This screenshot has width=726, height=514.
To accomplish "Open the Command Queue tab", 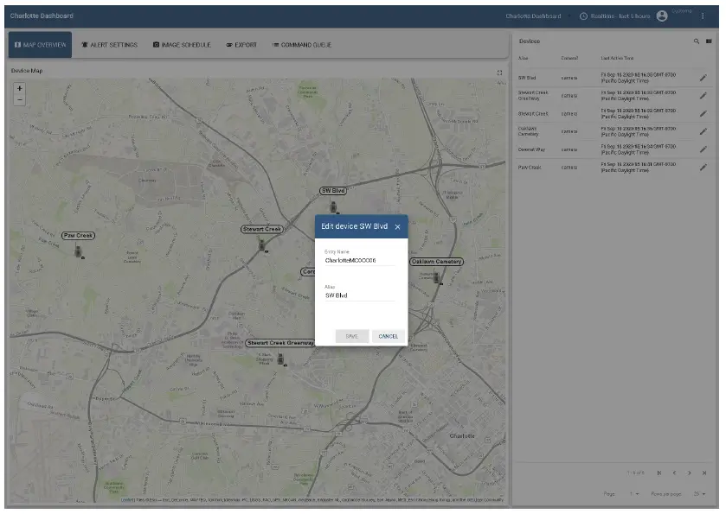I will click(301, 45).
